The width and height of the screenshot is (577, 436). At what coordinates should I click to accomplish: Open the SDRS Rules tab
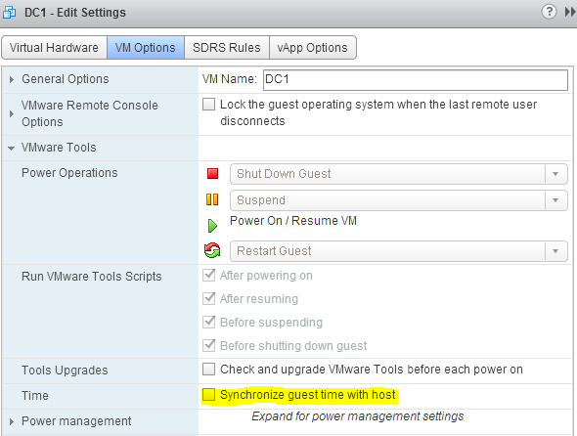click(227, 48)
